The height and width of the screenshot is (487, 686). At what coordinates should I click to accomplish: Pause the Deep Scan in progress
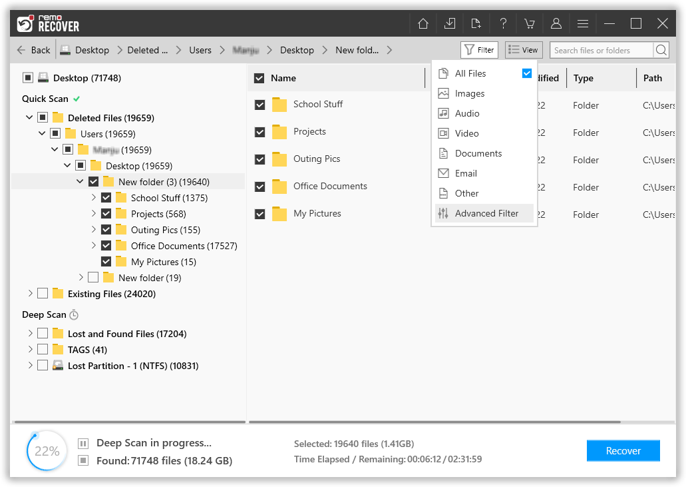pos(82,442)
